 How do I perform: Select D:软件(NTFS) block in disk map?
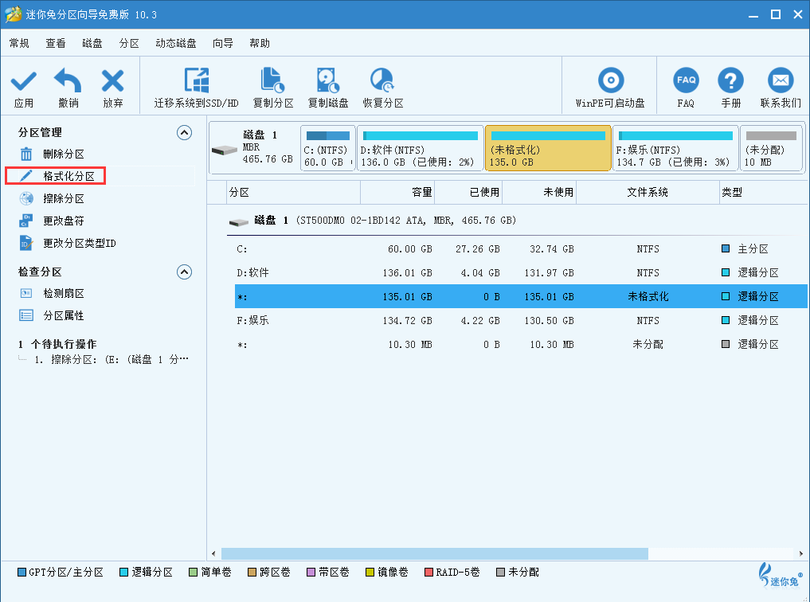pos(420,148)
